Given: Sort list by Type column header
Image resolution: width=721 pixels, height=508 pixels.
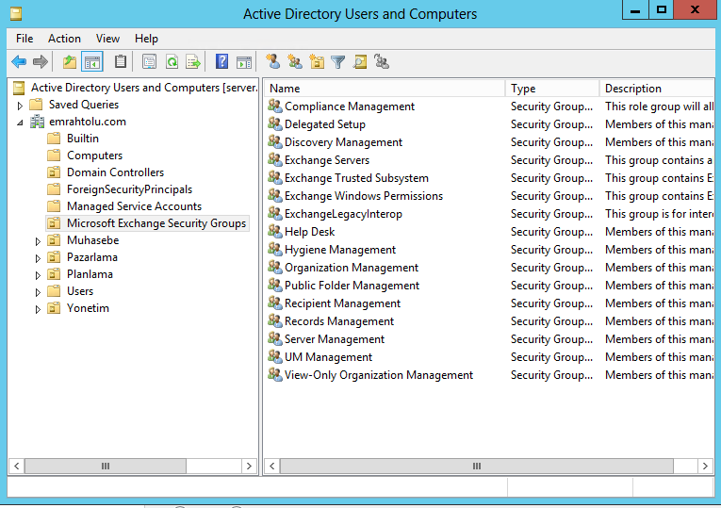Looking at the screenshot, I should 552,89.
